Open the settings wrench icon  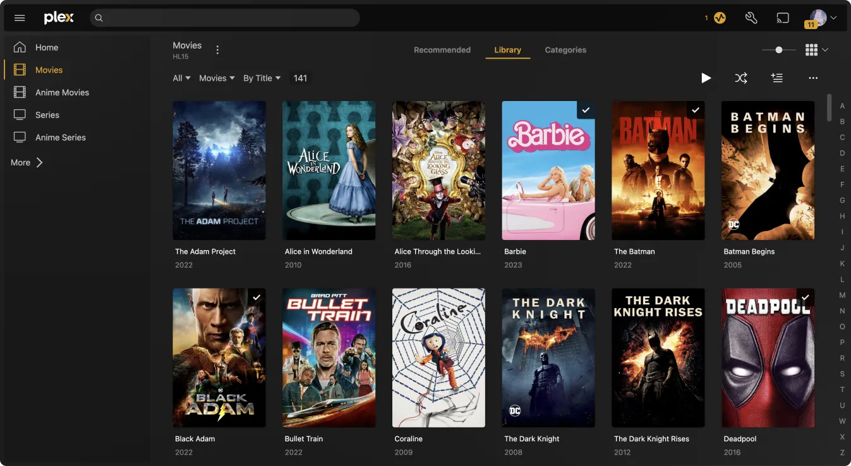click(751, 18)
